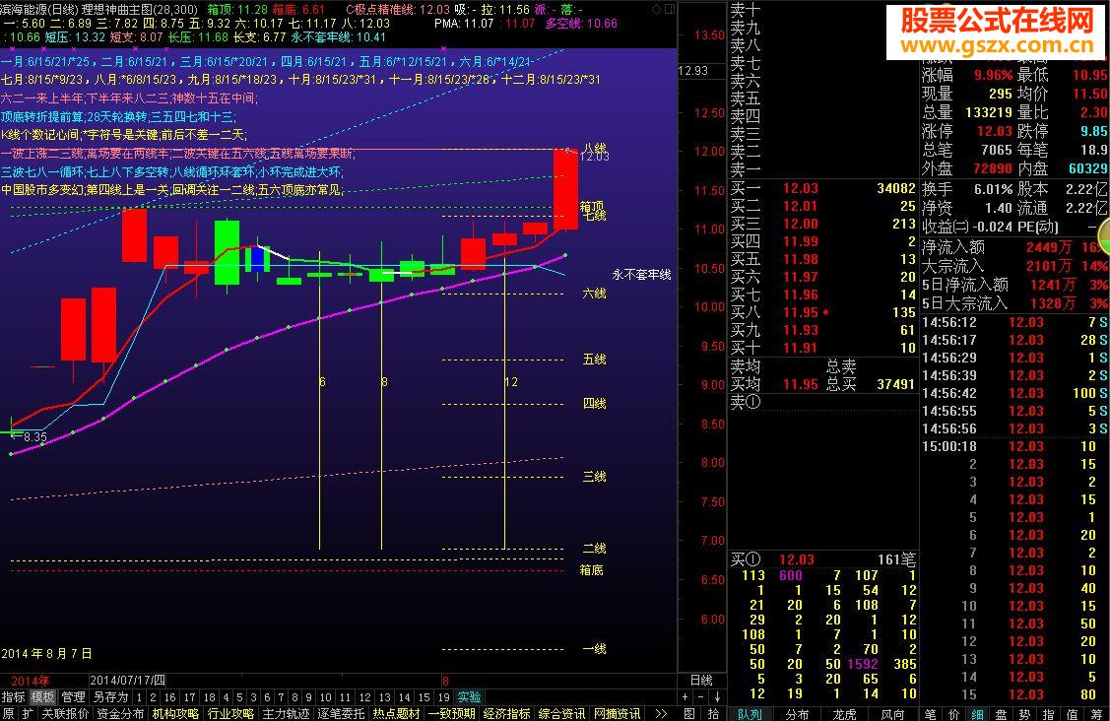The height and width of the screenshot is (721, 1110).
Task: Click the 换手 value 6.01%
Action: (993, 189)
